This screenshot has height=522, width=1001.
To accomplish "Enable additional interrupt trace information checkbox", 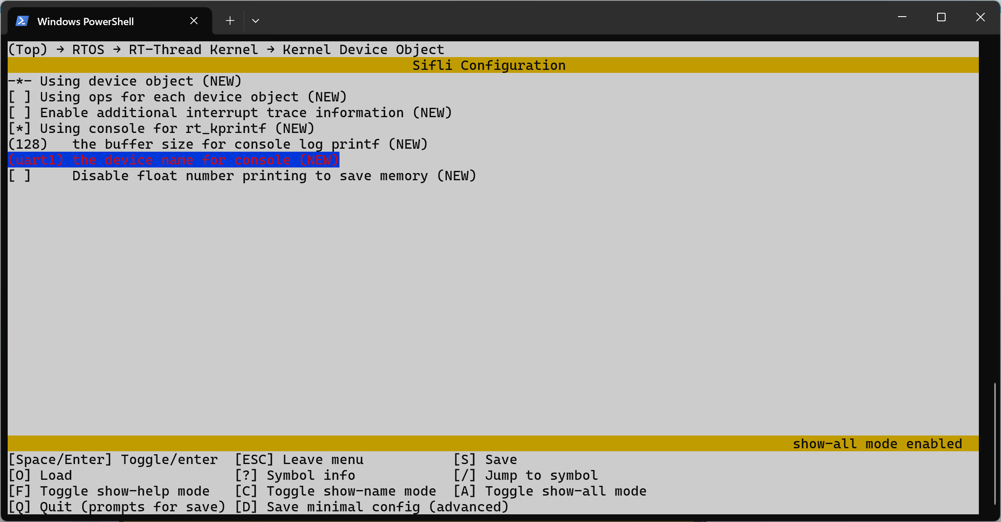I will point(20,113).
